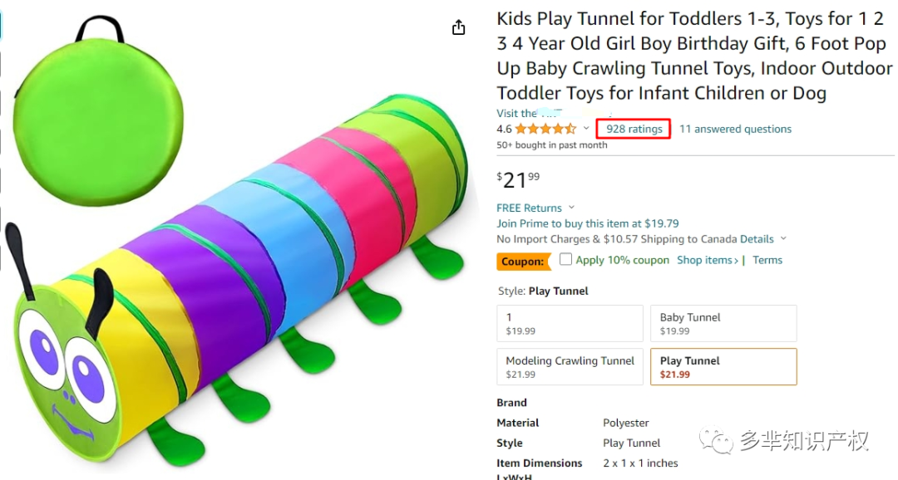Open the coupon Terms link

click(x=767, y=260)
